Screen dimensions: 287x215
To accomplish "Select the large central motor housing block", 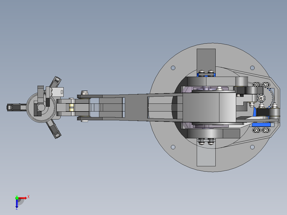I will (x=209, y=107).
